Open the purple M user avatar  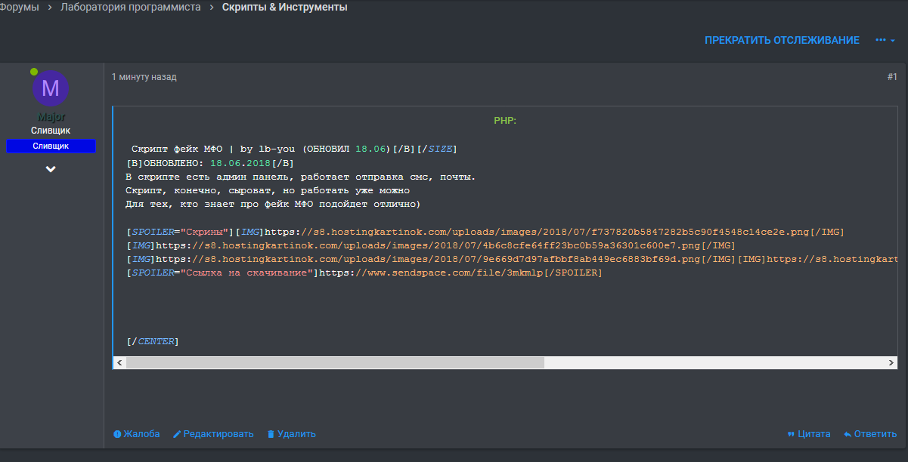tap(51, 88)
